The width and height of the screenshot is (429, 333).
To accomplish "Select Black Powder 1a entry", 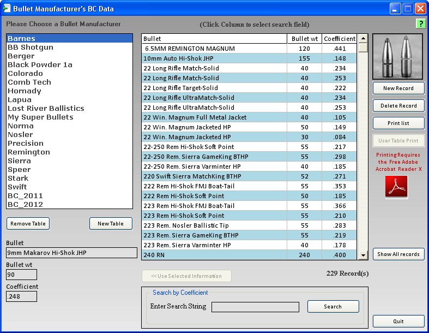I will 69,64.
